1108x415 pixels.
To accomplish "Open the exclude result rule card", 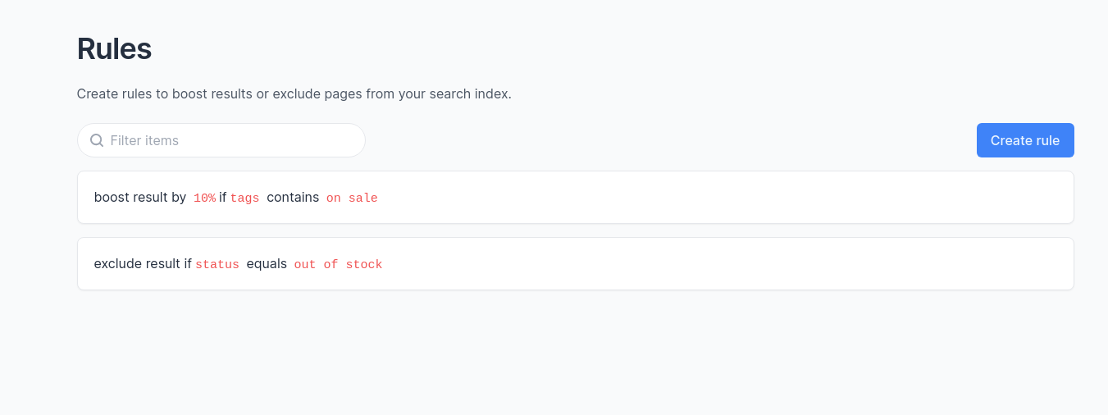I will (x=576, y=263).
